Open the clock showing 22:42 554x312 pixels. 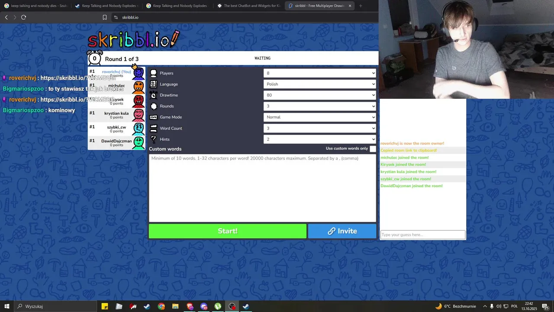[529, 306]
